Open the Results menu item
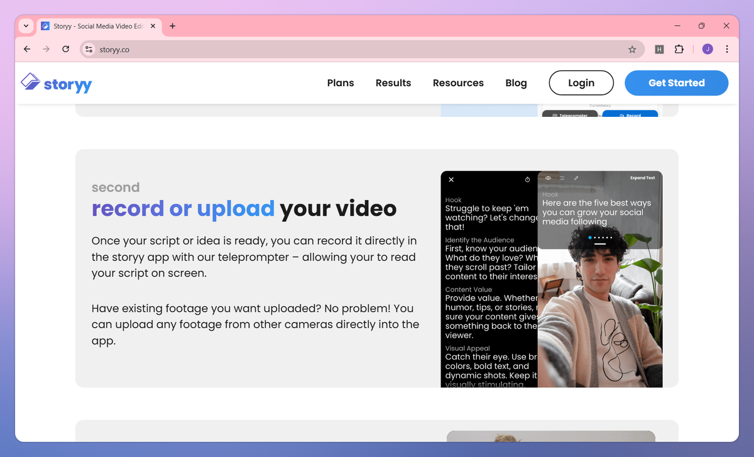The image size is (754, 457). (x=393, y=83)
